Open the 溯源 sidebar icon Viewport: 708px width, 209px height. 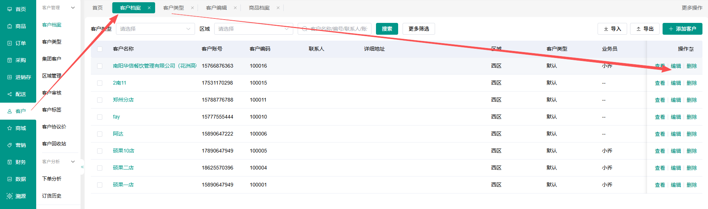click(10, 196)
